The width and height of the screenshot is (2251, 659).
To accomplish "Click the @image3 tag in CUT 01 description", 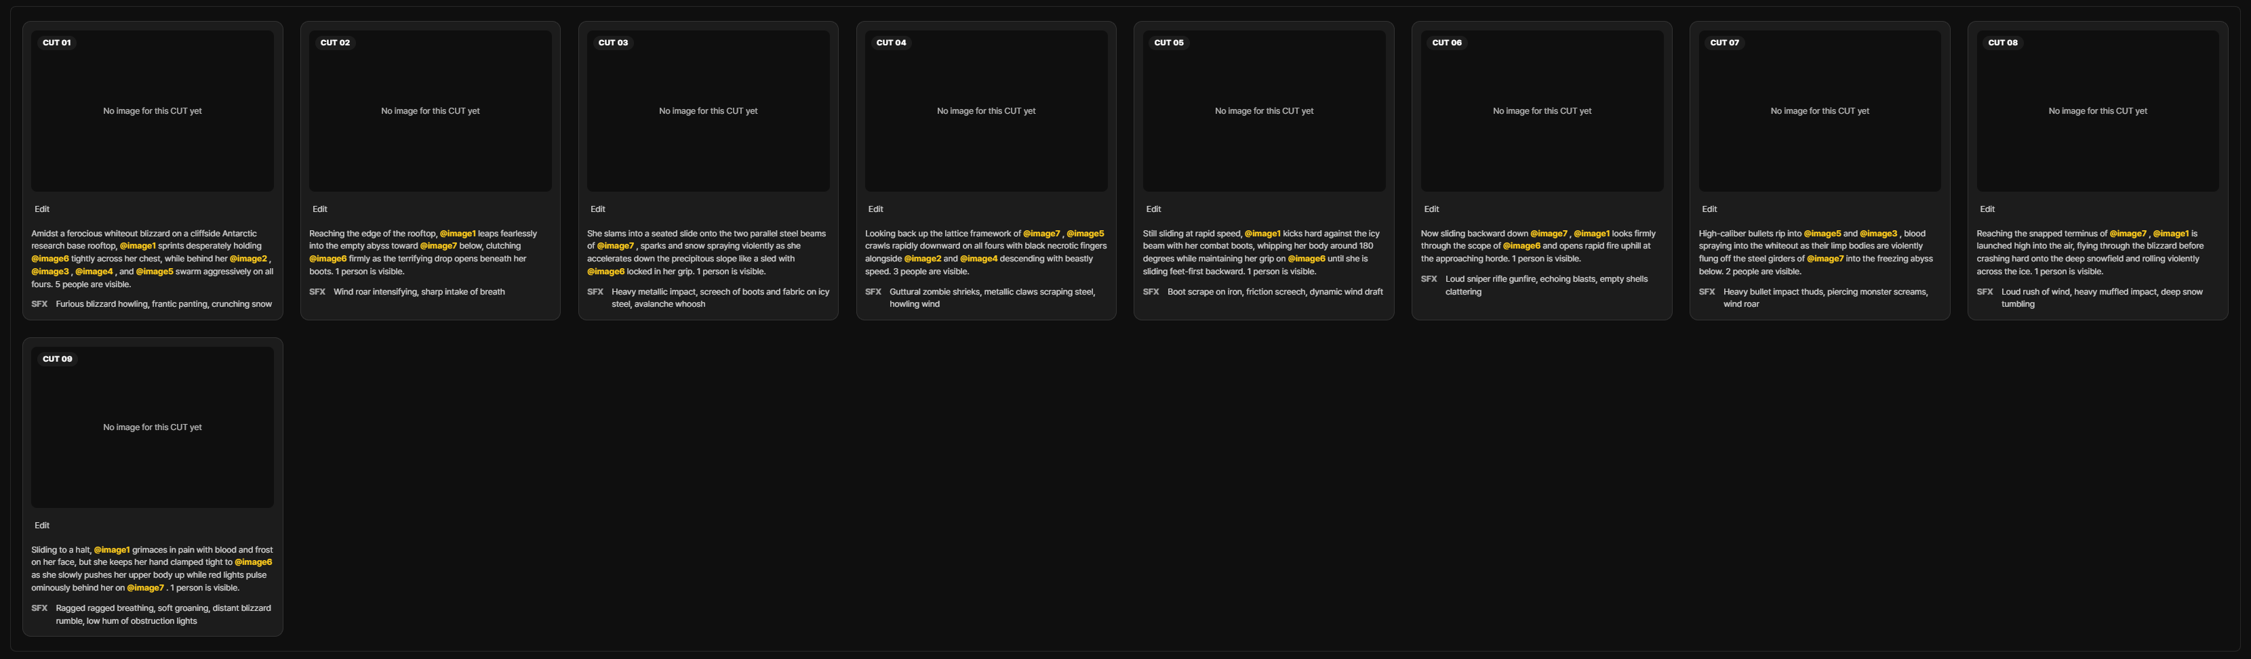I will pyautogui.click(x=49, y=272).
